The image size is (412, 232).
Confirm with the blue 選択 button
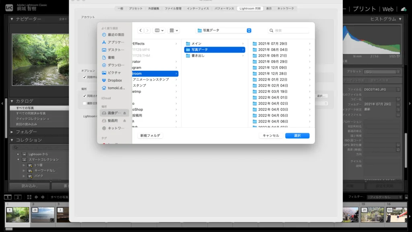click(x=297, y=135)
